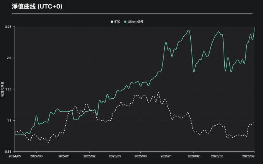Click the 2025/05 x-axis date label
263x164 pixels.
[115, 156]
